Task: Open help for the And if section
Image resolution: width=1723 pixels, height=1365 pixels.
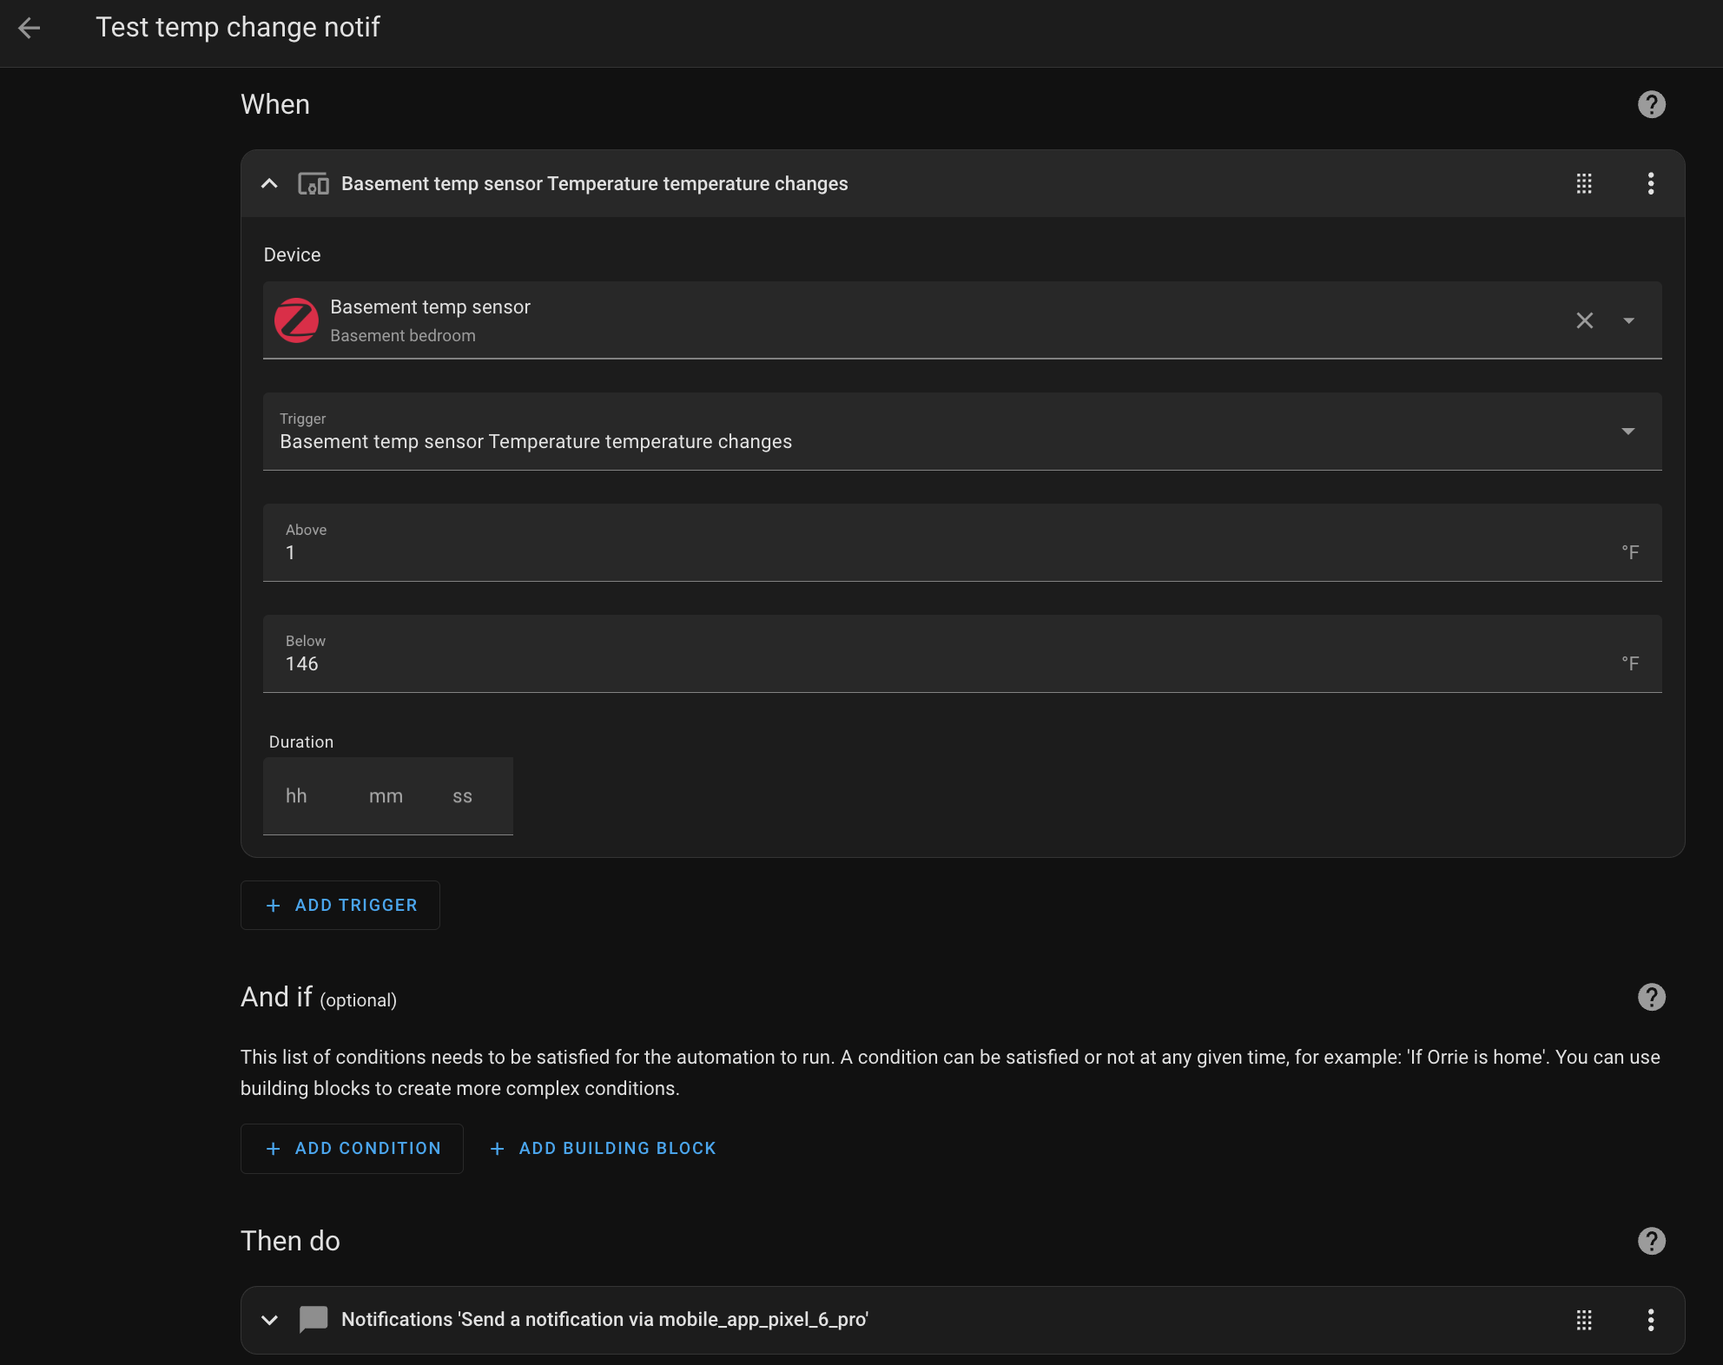Action: click(1651, 997)
